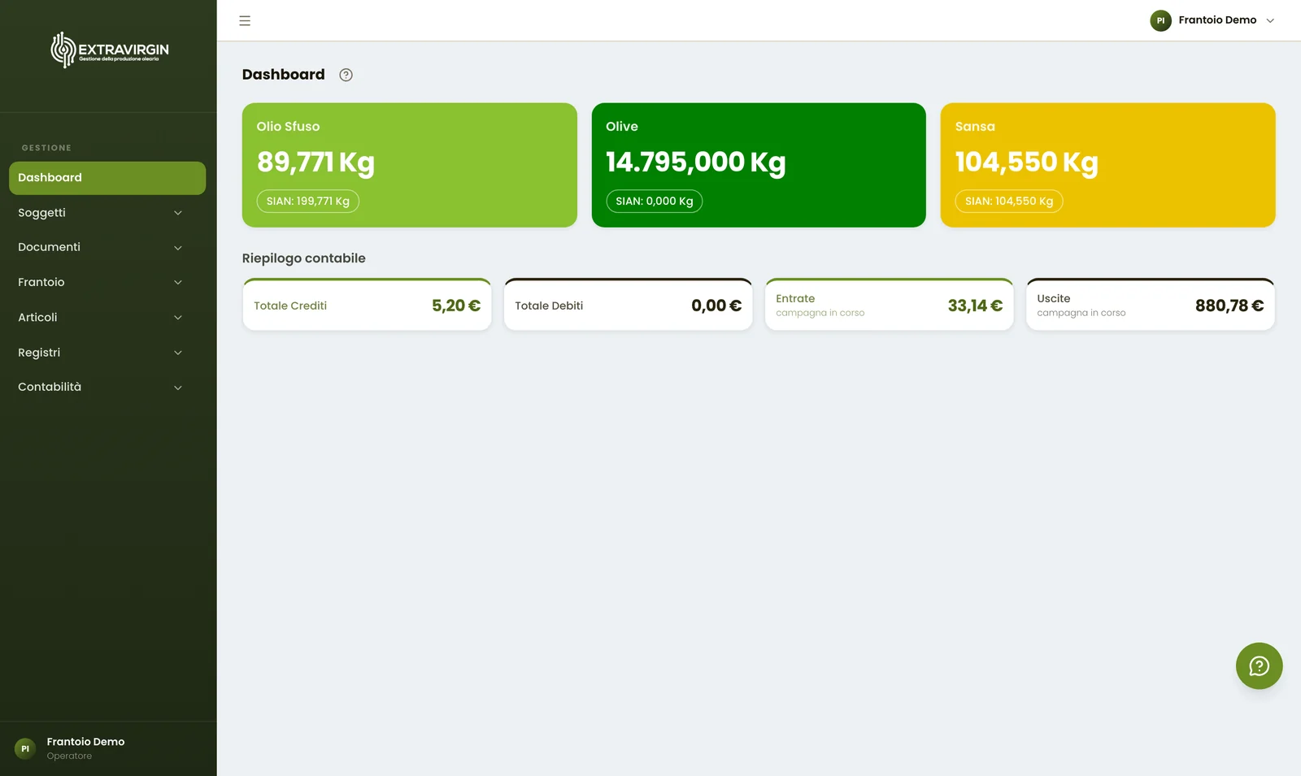
Task: Open the Contabilità sidebar item
Action: coord(107,387)
